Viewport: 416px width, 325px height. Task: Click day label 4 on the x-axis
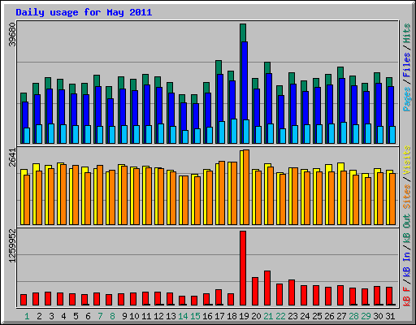click(x=63, y=316)
